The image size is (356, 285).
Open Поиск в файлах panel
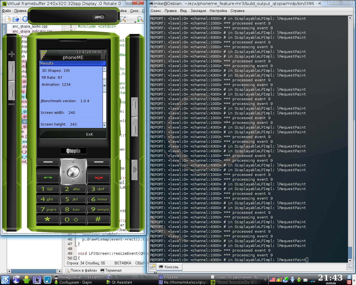pyautogui.click(x=81, y=270)
